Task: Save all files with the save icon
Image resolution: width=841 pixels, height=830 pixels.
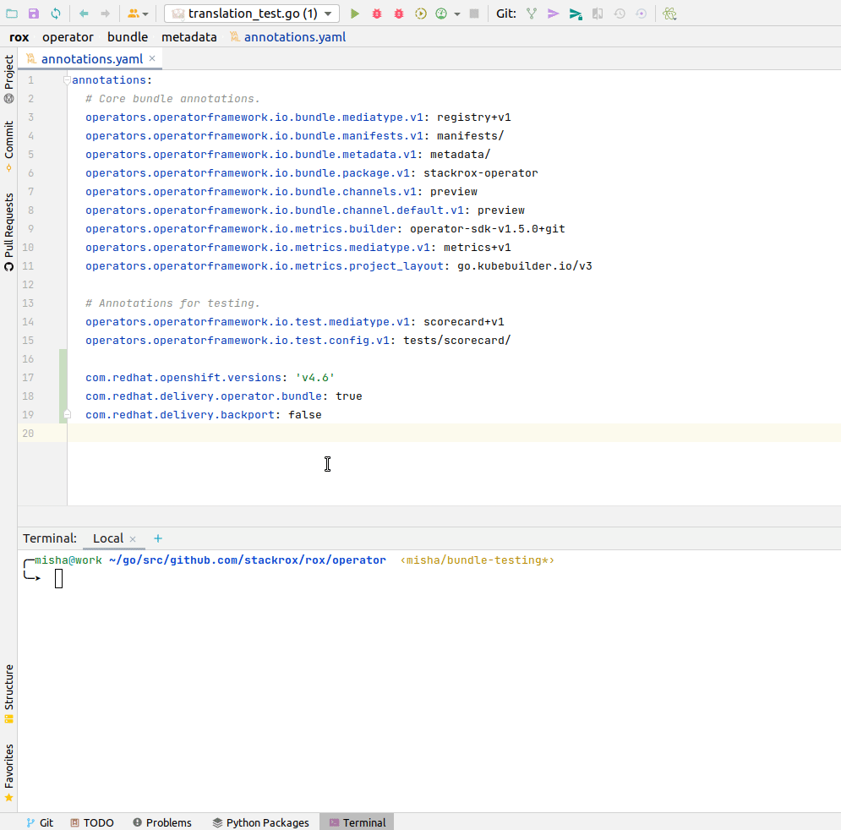Action: pyautogui.click(x=32, y=13)
